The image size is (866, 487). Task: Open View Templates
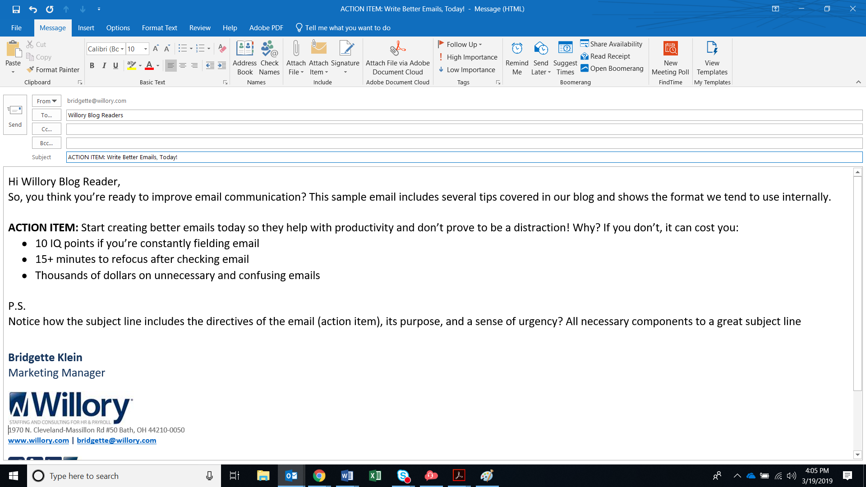click(x=712, y=49)
